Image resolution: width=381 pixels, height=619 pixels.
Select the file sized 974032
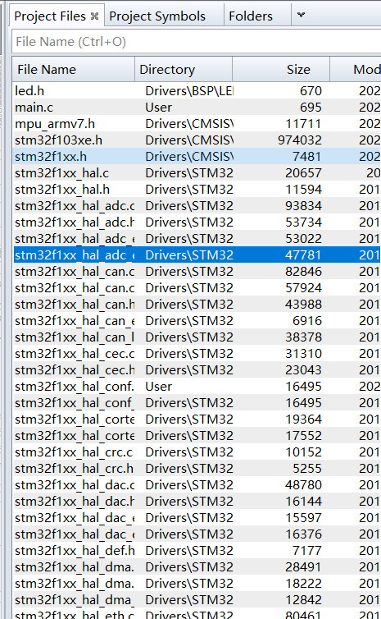[197, 140]
